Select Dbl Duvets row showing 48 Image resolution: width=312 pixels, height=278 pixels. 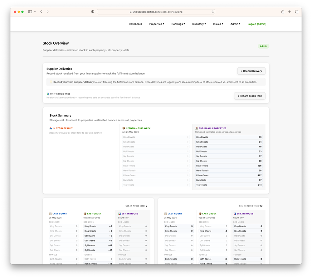pos(229,147)
